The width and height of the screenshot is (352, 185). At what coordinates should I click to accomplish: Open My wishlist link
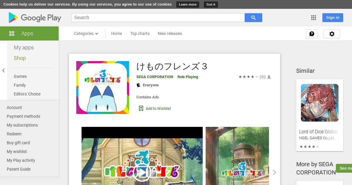(17, 152)
